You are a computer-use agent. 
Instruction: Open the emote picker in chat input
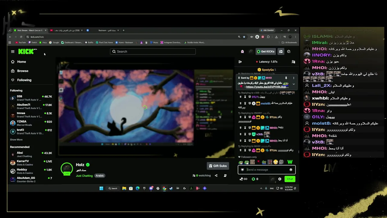291,170
